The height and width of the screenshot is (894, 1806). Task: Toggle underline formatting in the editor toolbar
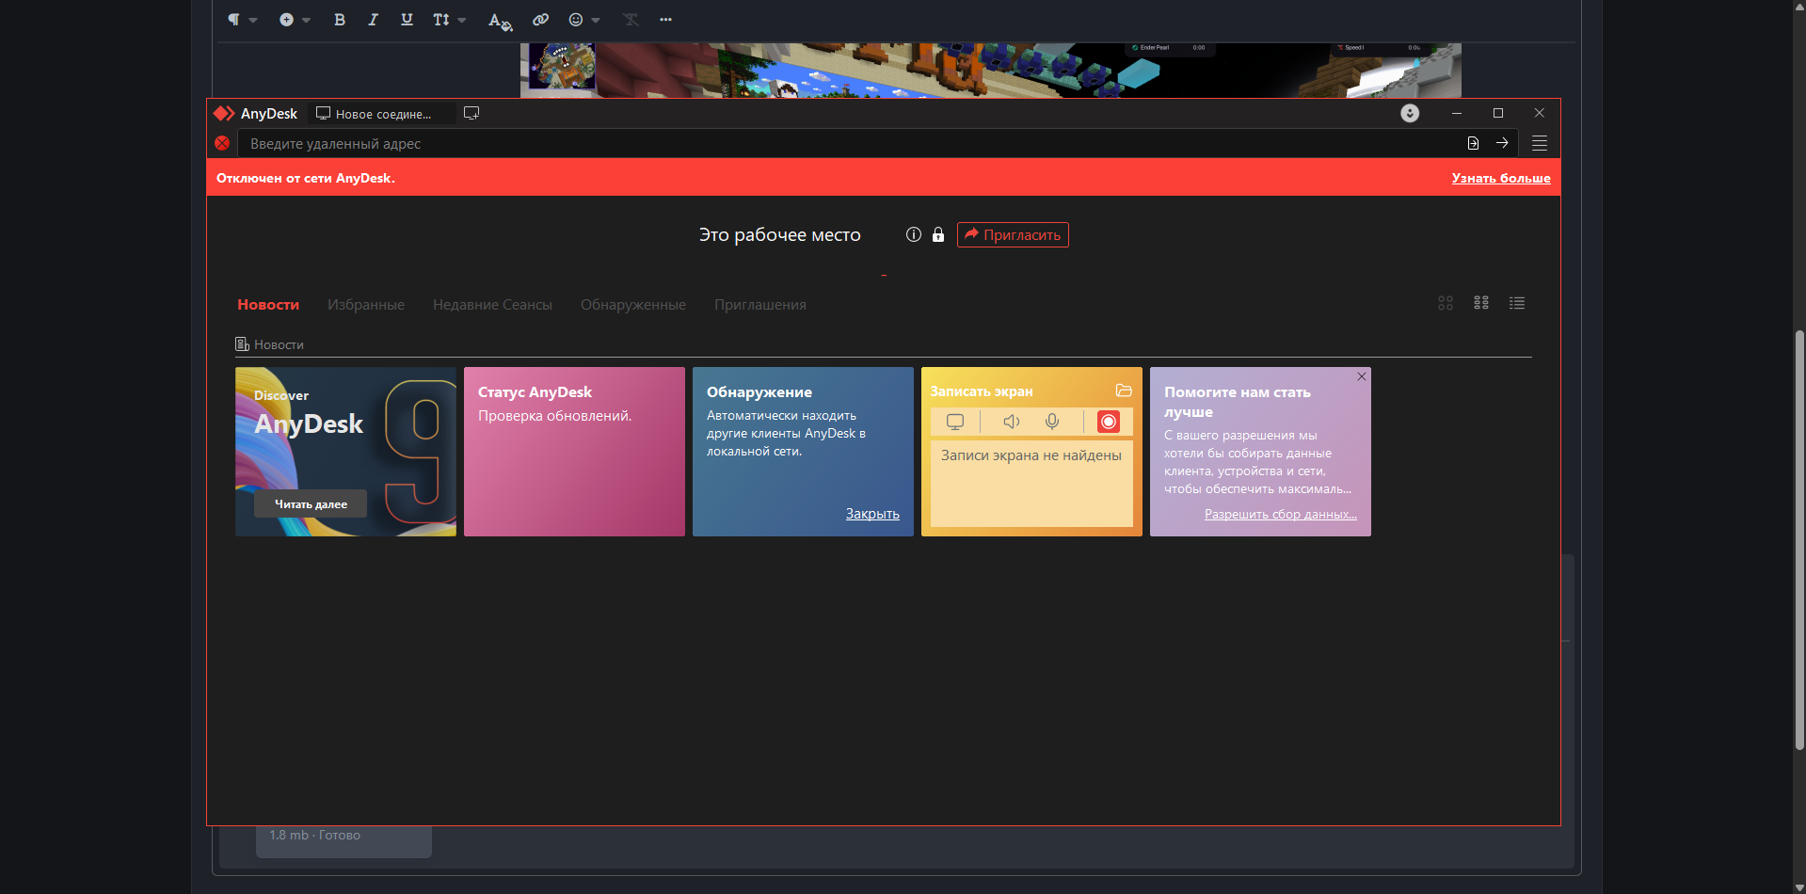click(407, 20)
